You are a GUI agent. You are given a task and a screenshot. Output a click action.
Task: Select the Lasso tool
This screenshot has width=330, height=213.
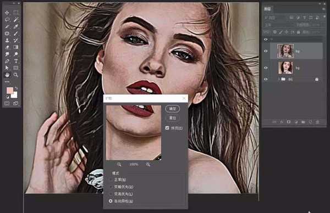pyautogui.click(x=7, y=20)
